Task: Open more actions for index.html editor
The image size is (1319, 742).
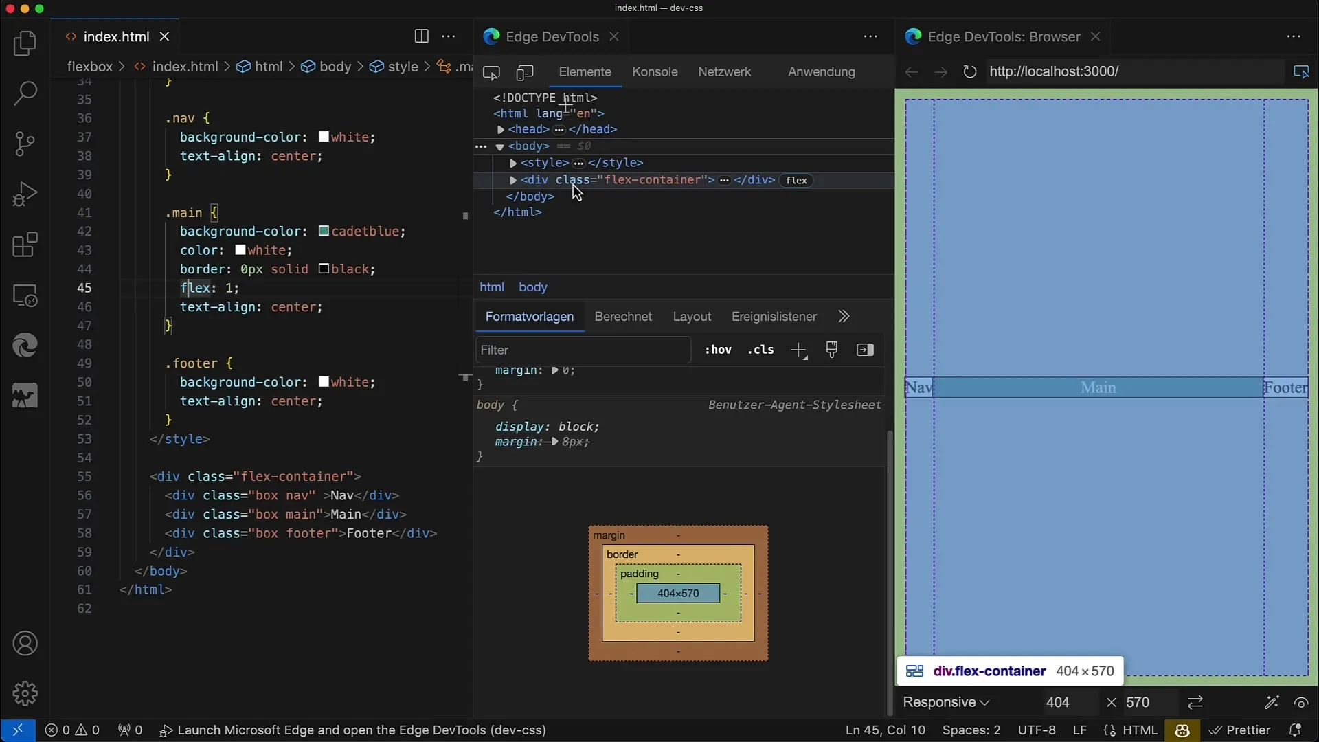Action: tap(449, 36)
